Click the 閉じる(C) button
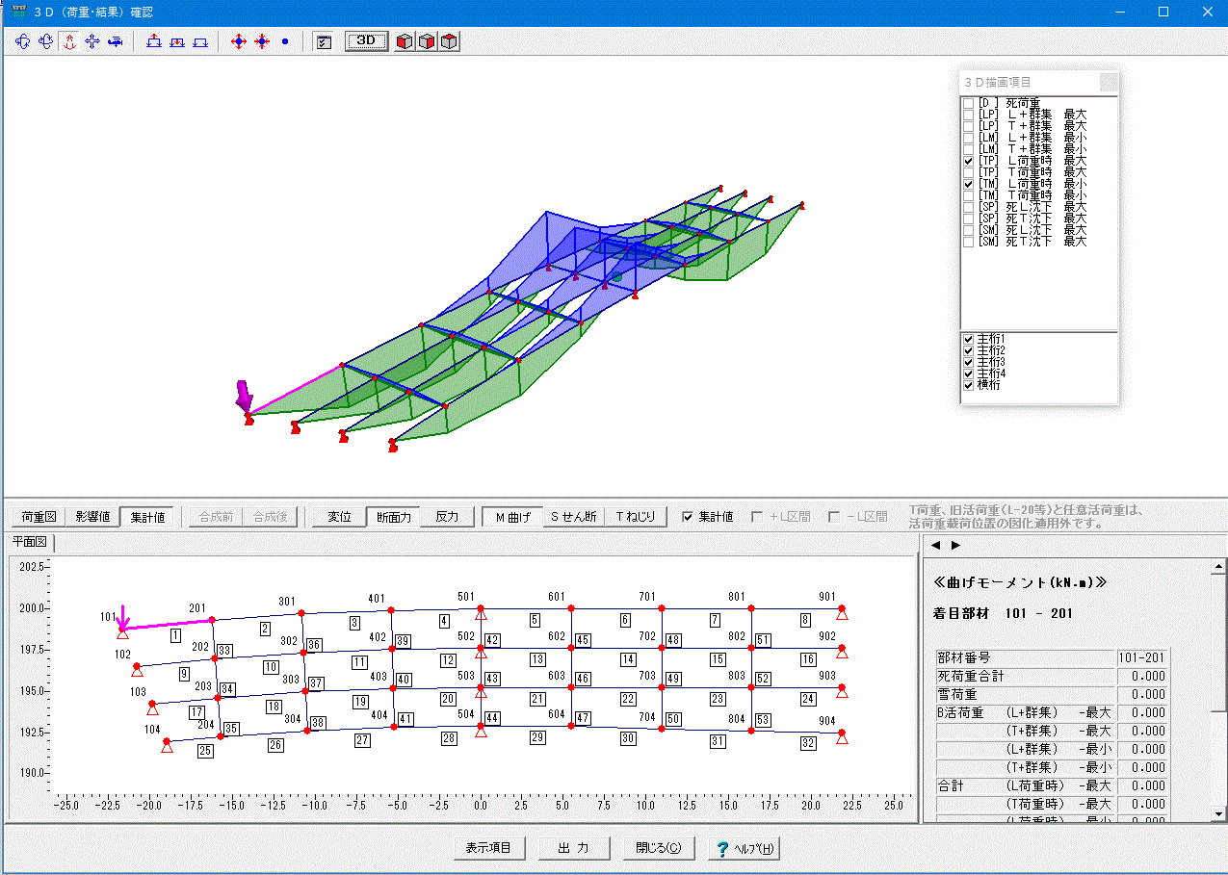1228x875 pixels. 659,848
